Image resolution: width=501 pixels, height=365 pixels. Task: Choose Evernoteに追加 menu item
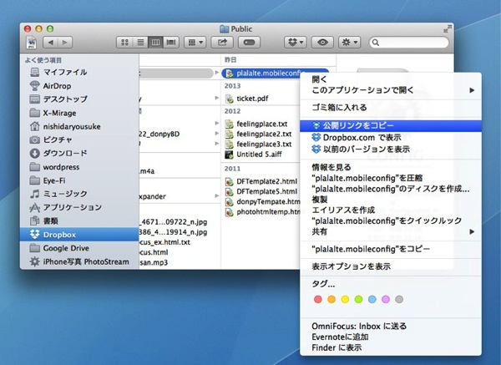[391, 337]
